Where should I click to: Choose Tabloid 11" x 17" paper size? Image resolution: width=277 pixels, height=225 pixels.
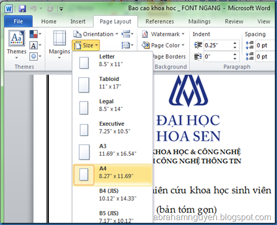[x=112, y=85]
